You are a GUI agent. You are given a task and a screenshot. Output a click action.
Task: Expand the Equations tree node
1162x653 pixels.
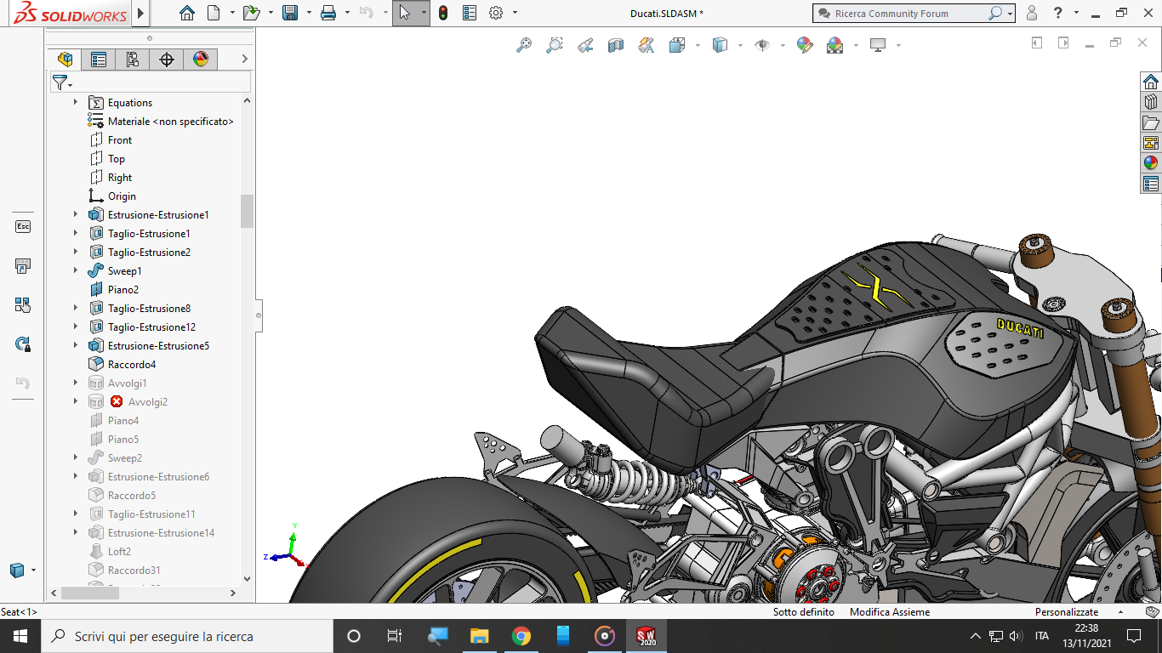76,103
